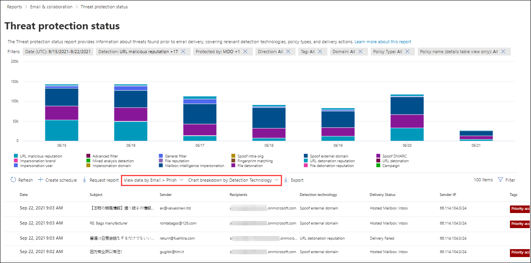
Task: Click the Refresh icon in toolbar
Action: click(x=13, y=180)
